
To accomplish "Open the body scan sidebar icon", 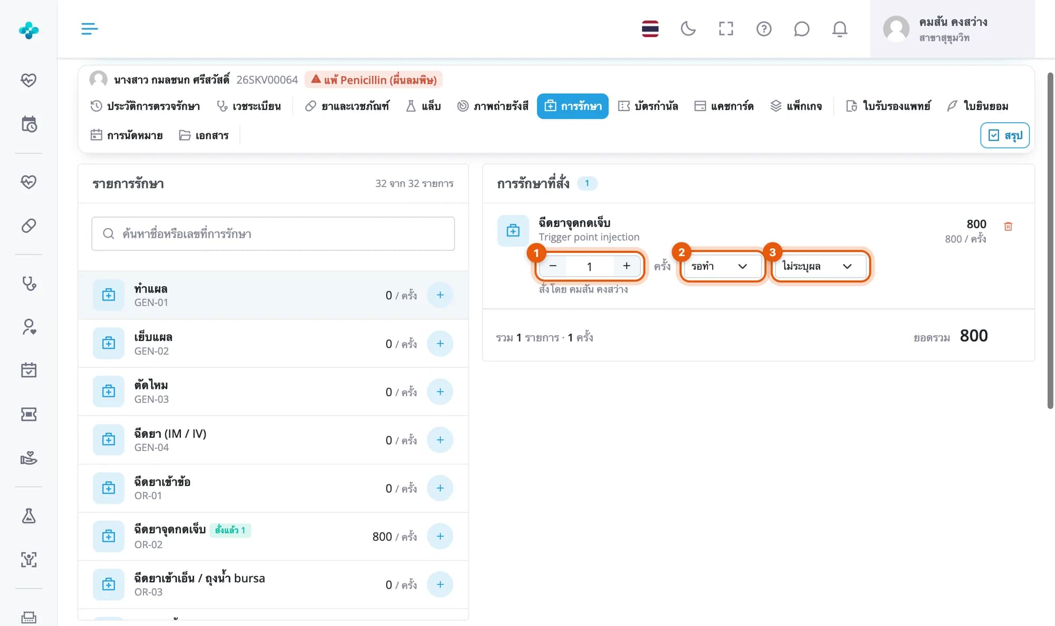I will 28,559.
